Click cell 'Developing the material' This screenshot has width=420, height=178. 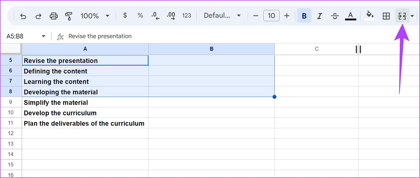(x=85, y=92)
